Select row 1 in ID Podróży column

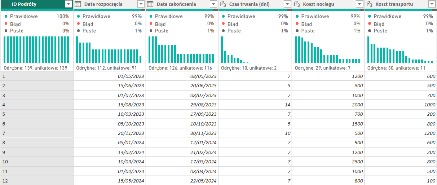[x=36, y=76]
